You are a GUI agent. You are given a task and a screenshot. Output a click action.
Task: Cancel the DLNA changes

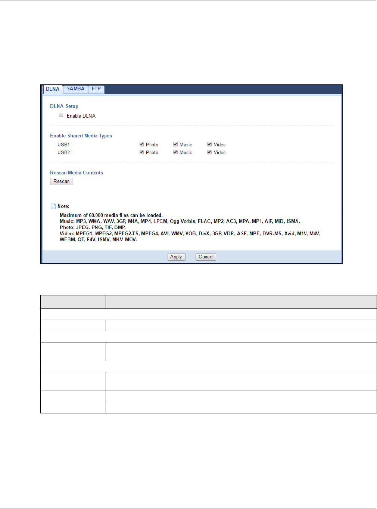coord(206,257)
